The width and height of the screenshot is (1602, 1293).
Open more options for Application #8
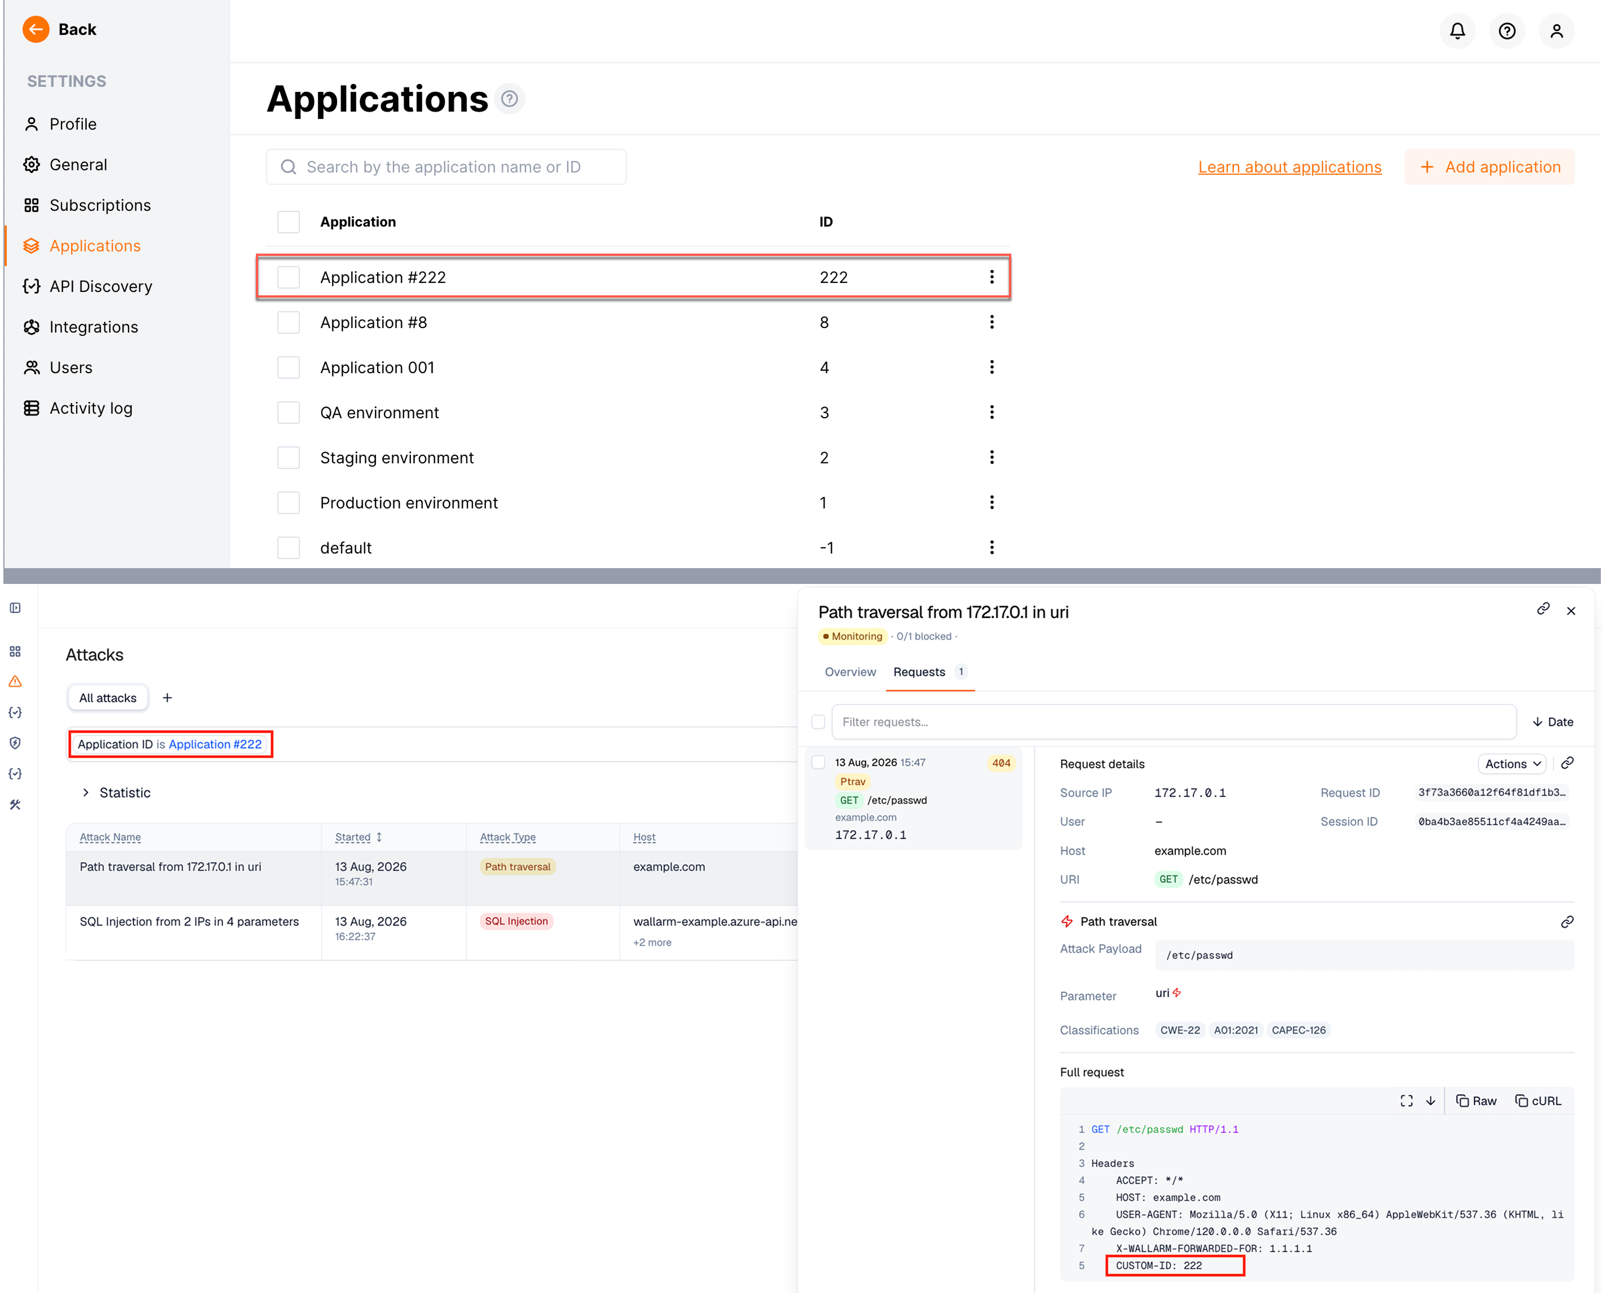tap(992, 322)
